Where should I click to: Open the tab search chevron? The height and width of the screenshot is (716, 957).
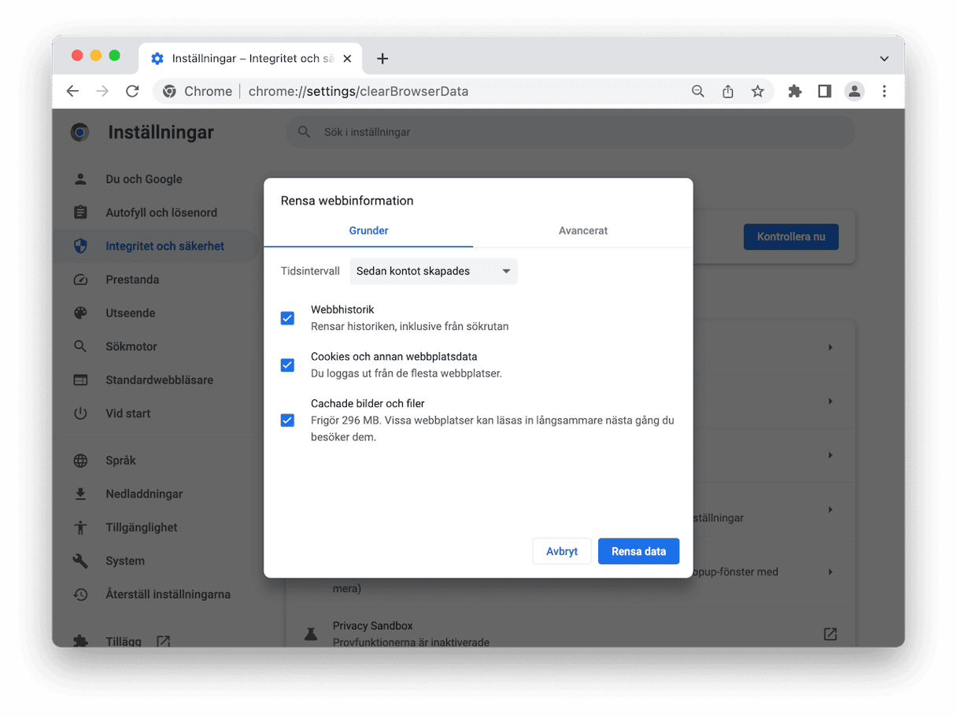[x=885, y=59]
